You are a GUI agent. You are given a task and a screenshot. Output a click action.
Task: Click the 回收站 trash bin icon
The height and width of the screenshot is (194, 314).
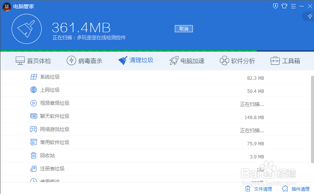33,155
